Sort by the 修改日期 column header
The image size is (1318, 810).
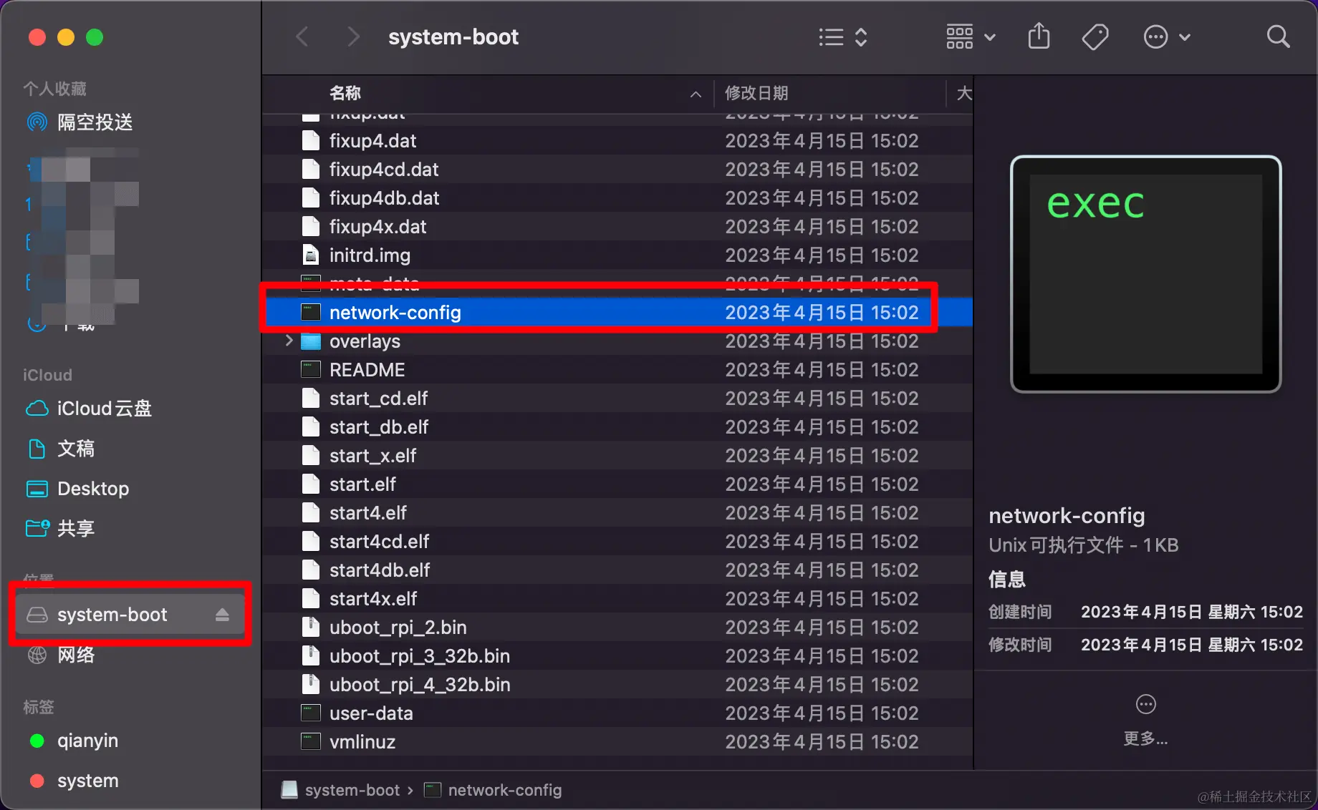[756, 93]
